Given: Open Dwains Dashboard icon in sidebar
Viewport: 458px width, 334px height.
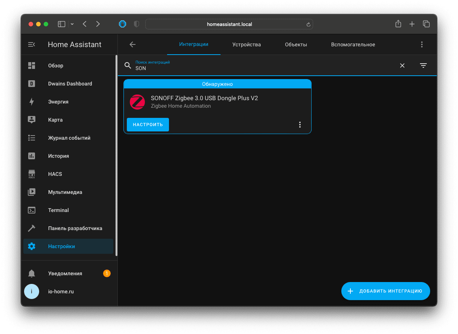Looking at the screenshot, I should pos(32,84).
